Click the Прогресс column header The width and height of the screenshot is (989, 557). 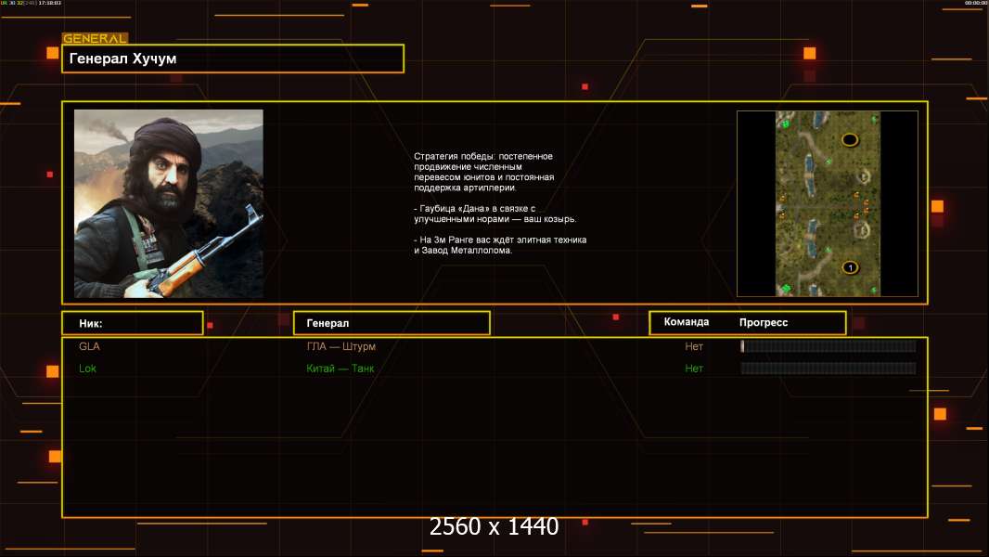[764, 322]
